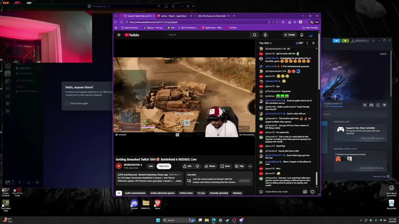The width and height of the screenshot is (399, 224).
Task: Subscribe to MURDASHOW
Action: 164,166
